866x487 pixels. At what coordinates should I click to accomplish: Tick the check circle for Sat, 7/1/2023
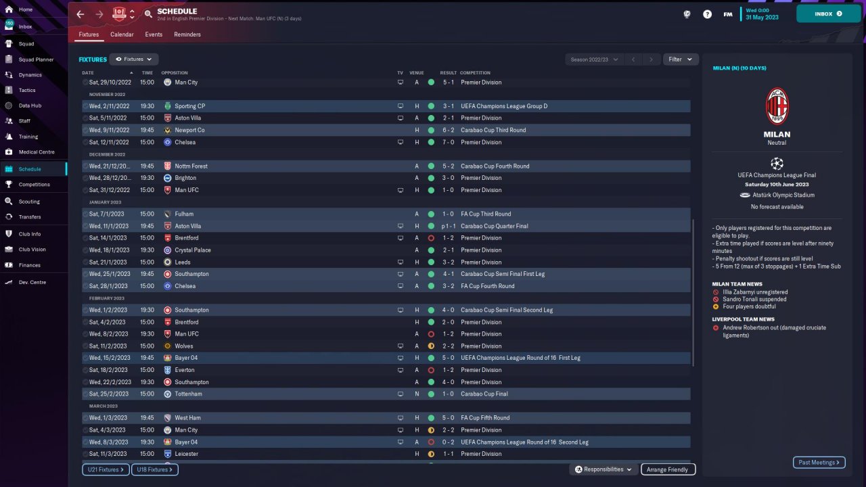[x=86, y=214]
